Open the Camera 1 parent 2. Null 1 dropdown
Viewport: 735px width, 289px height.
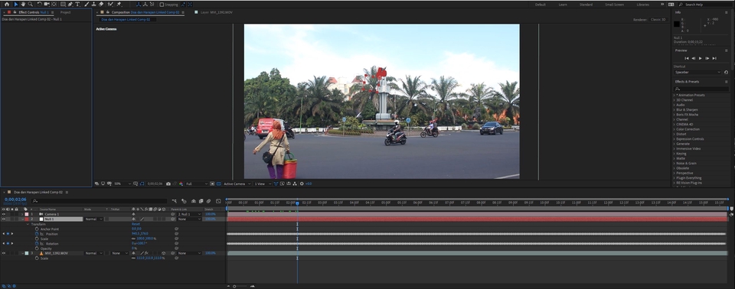(189, 214)
